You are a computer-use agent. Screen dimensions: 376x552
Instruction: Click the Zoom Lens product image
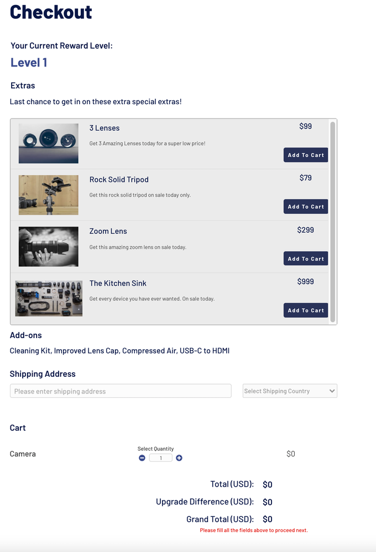point(49,247)
